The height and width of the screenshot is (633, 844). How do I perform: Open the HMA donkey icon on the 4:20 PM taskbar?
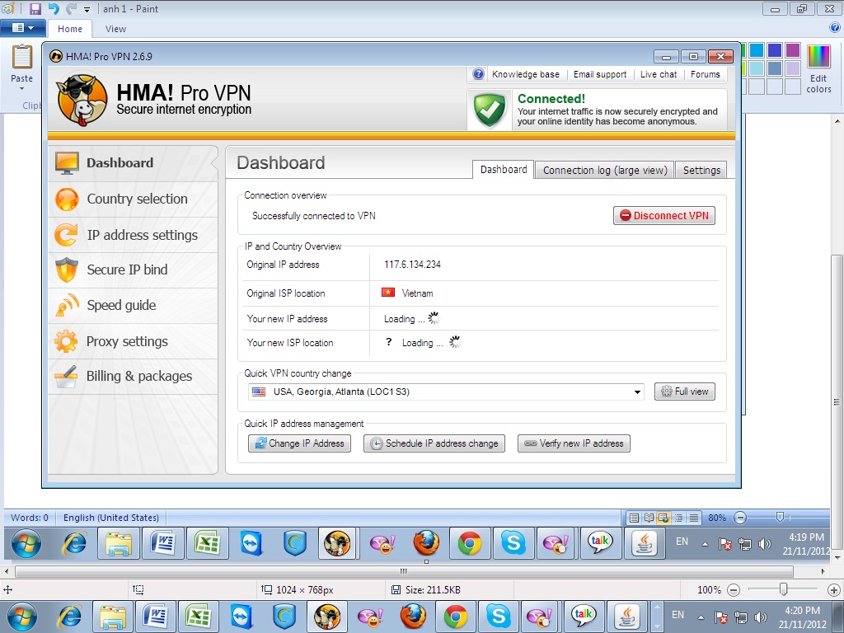[327, 617]
